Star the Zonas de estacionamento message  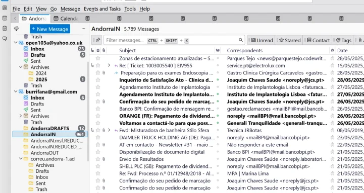pyautogui.click(x=98, y=58)
